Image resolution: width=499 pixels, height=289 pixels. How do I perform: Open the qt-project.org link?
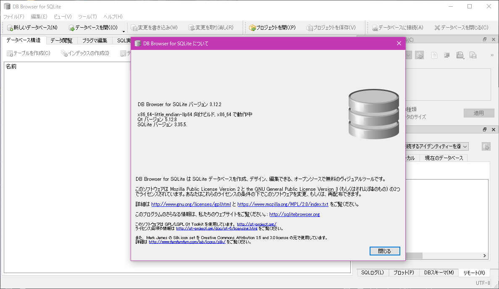coord(257,224)
